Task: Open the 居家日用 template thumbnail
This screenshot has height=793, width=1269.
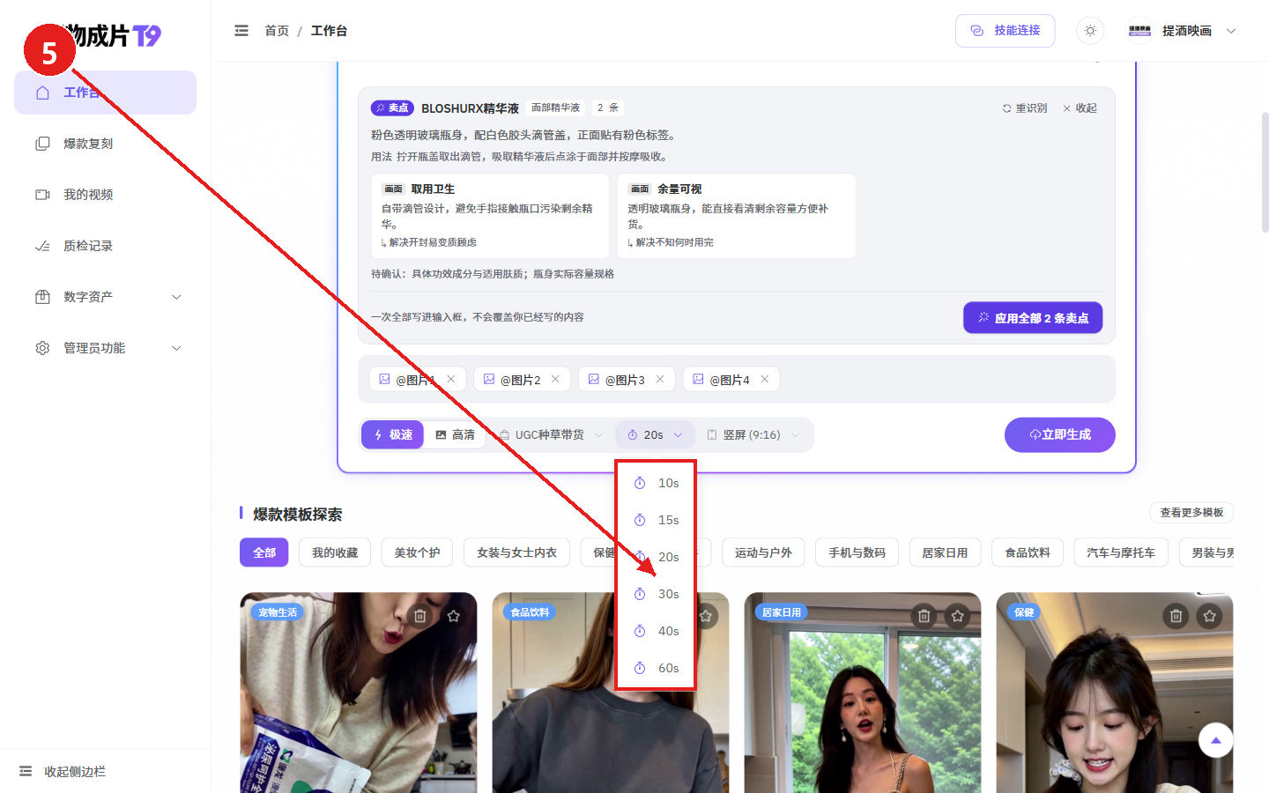Action: (x=863, y=693)
